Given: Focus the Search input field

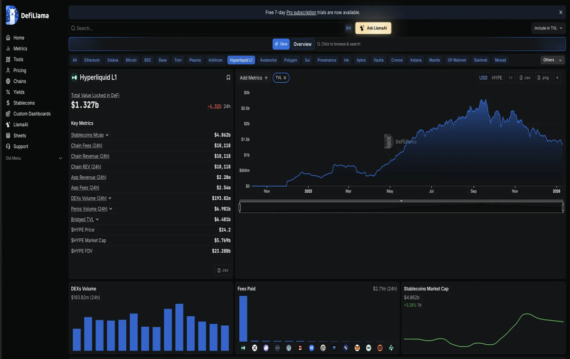Looking at the screenshot, I should pyautogui.click(x=207, y=29).
